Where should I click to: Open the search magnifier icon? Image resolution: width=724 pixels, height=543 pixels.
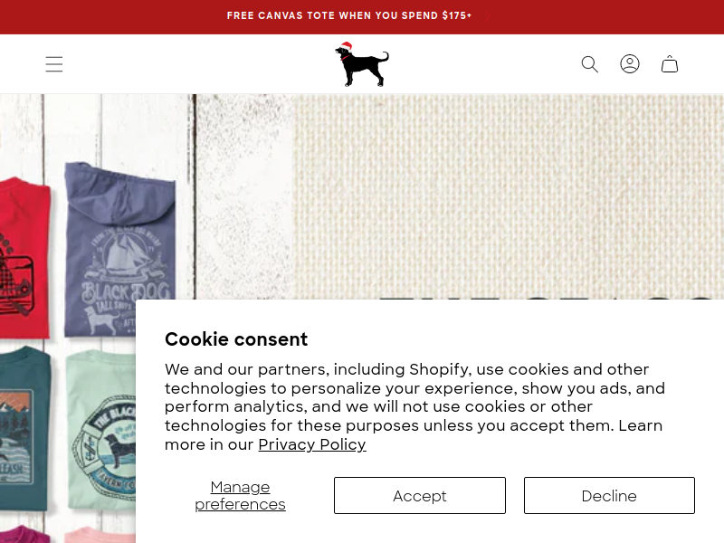(590, 64)
